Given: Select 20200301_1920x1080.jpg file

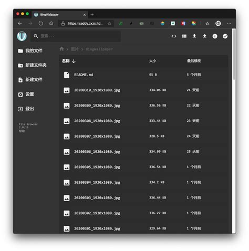Looking at the screenshot, I should [143, 227].
